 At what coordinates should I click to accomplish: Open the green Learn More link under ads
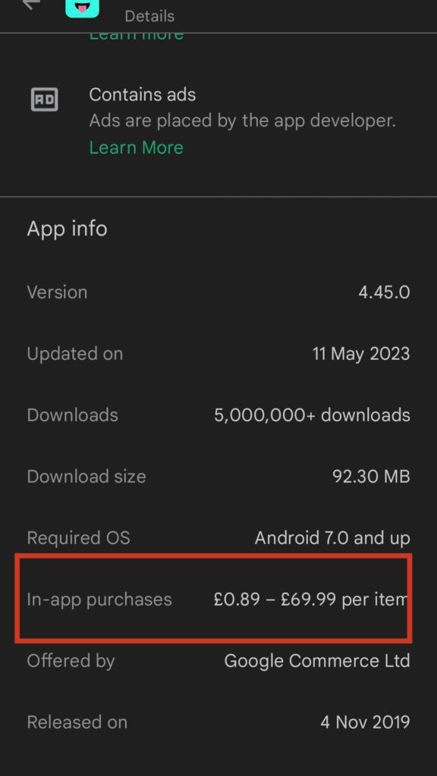(137, 148)
